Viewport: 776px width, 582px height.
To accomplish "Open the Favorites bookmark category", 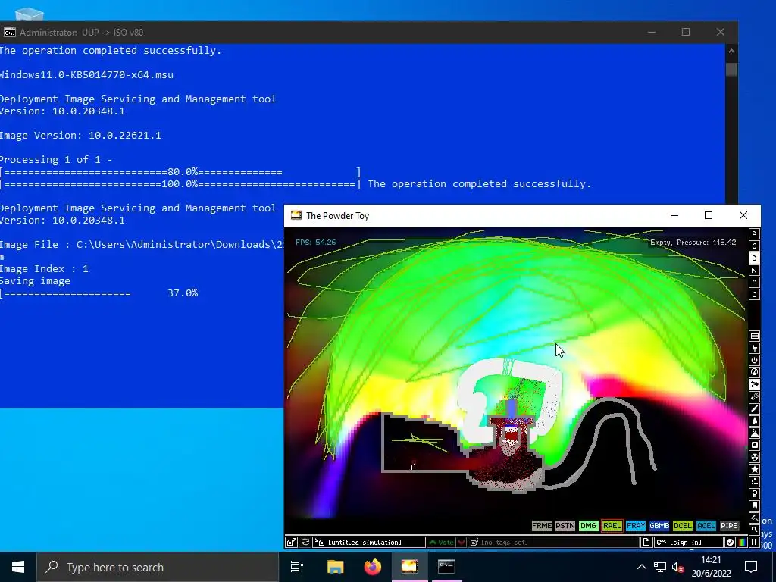I will [x=754, y=505].
